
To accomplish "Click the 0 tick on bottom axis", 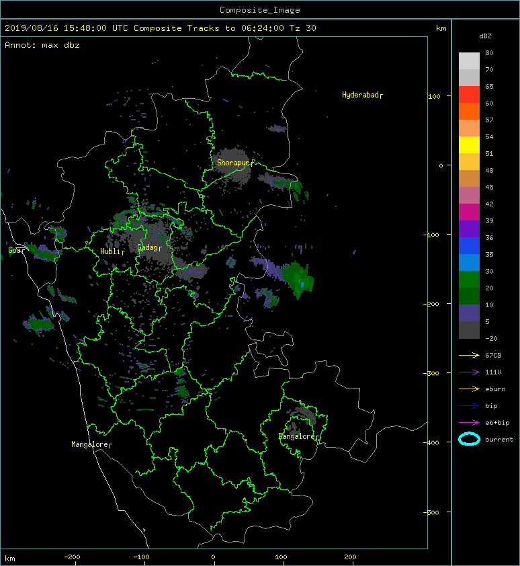I will pyautogui.click(x=213, y=557).
